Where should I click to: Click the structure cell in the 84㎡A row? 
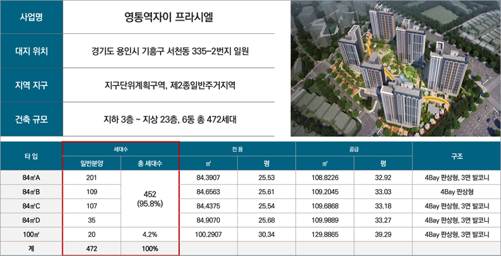pos(456,178)
